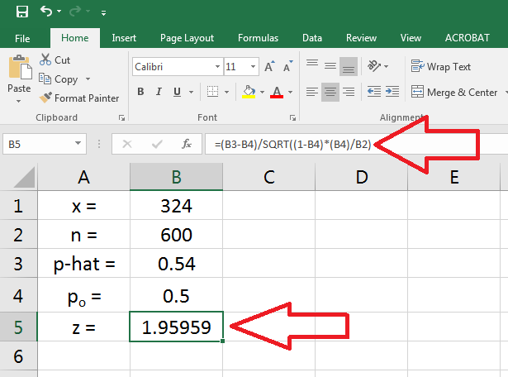Undo the last action
The image size is (508, 377).
pos(48,12)
